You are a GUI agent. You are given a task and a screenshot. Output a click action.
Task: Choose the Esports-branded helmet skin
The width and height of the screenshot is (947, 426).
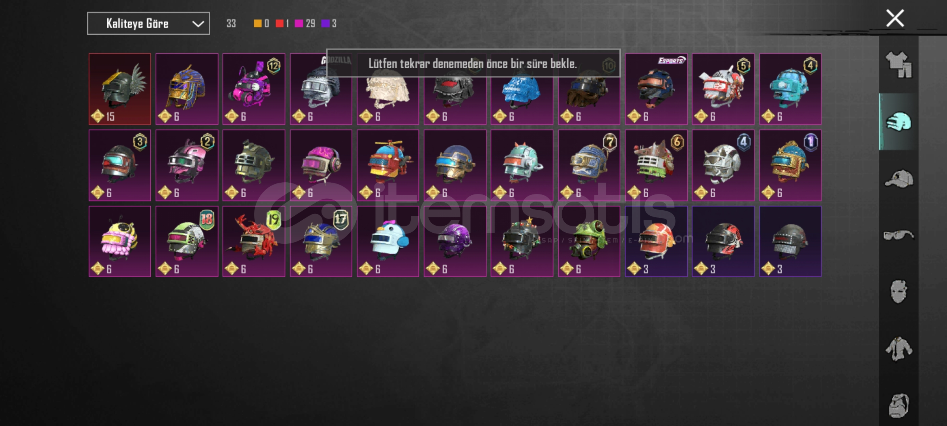[x=656, y=89]
